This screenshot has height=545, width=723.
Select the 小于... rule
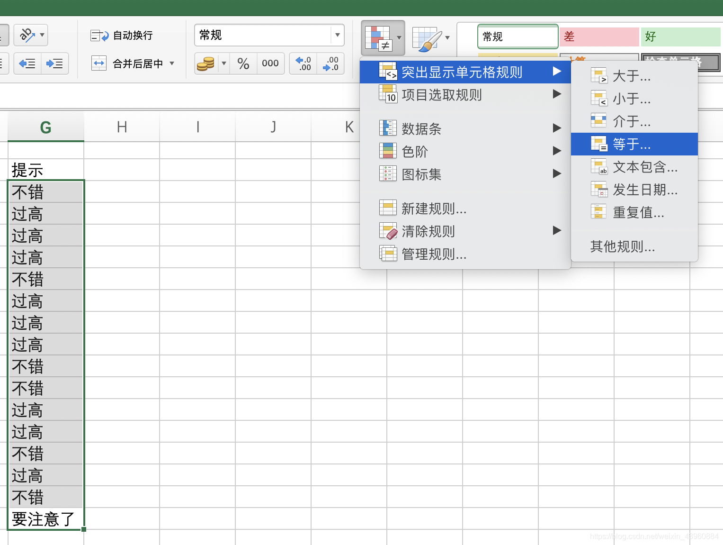coord(634,99)
